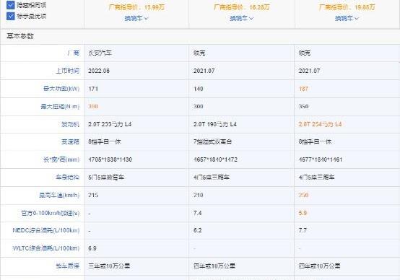Click the 发动机 row label
The height and width of the screenshot is (280, 400).
coord(71,124)
